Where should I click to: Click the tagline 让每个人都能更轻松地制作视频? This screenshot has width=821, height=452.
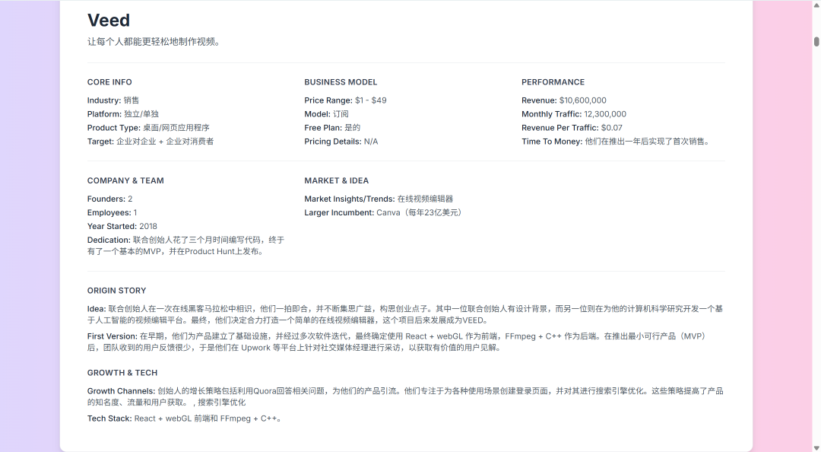(x=154, y=42)
